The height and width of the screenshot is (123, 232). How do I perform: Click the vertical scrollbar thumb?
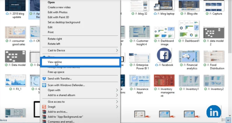[230, 27]
